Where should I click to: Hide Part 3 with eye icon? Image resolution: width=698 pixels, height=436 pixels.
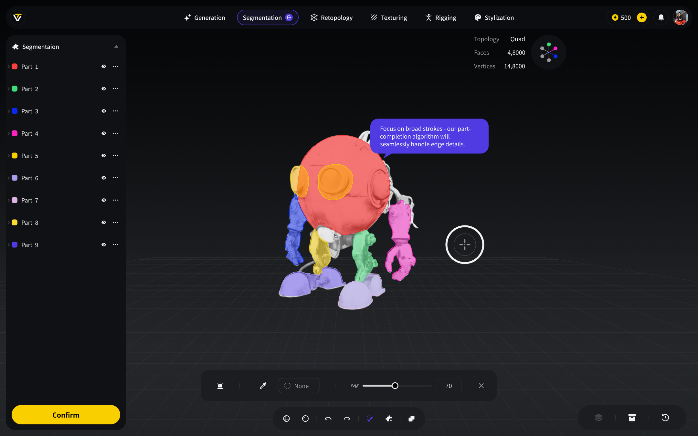click(104, 111)
